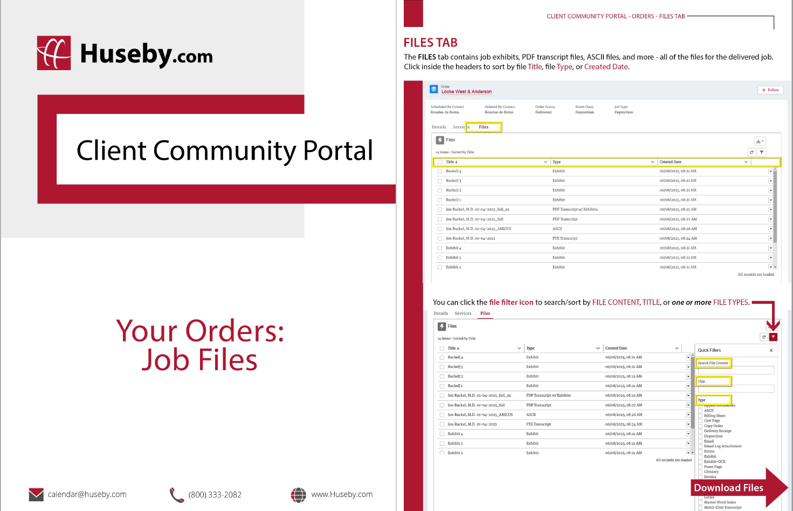Screen dimensions: 793x511
Task: Click 'Rosalee de Roma' under Scheduled By Contact
Action: click(x=445, y=112)
